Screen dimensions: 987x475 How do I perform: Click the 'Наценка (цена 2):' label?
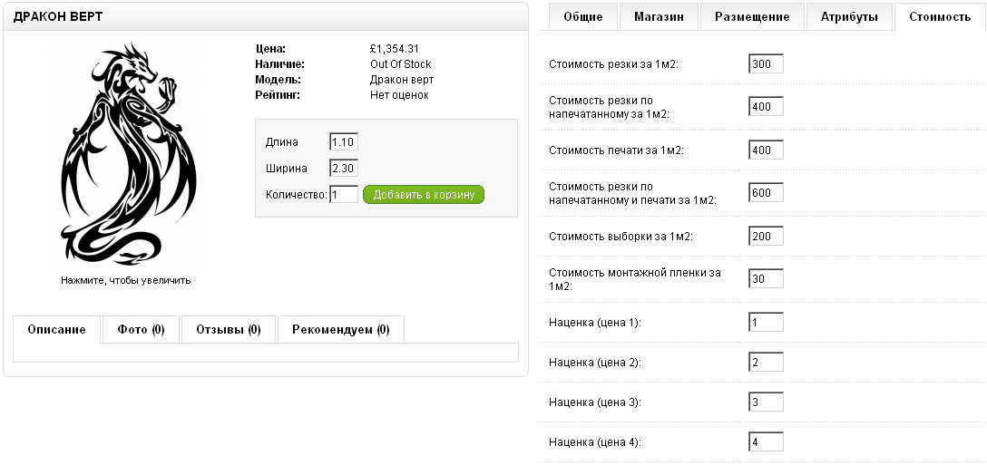tap(595, 363)
